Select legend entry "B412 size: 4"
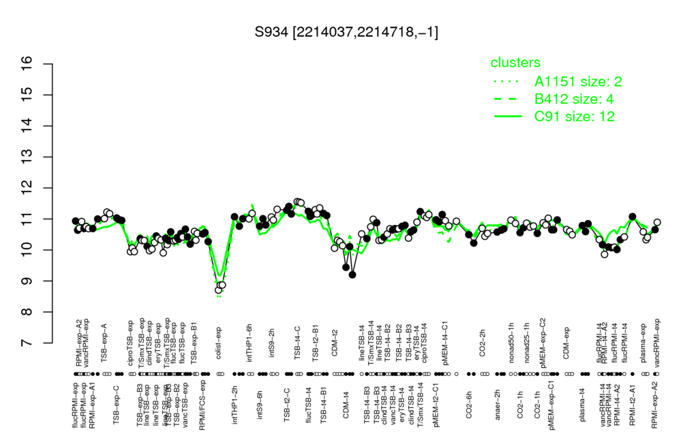 coord(573,99)
